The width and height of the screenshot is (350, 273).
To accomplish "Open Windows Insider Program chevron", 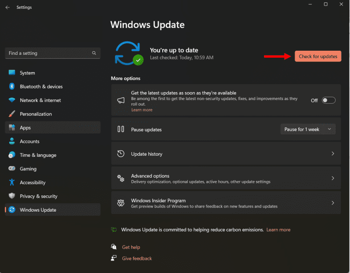I will click(x=332, y=203).
